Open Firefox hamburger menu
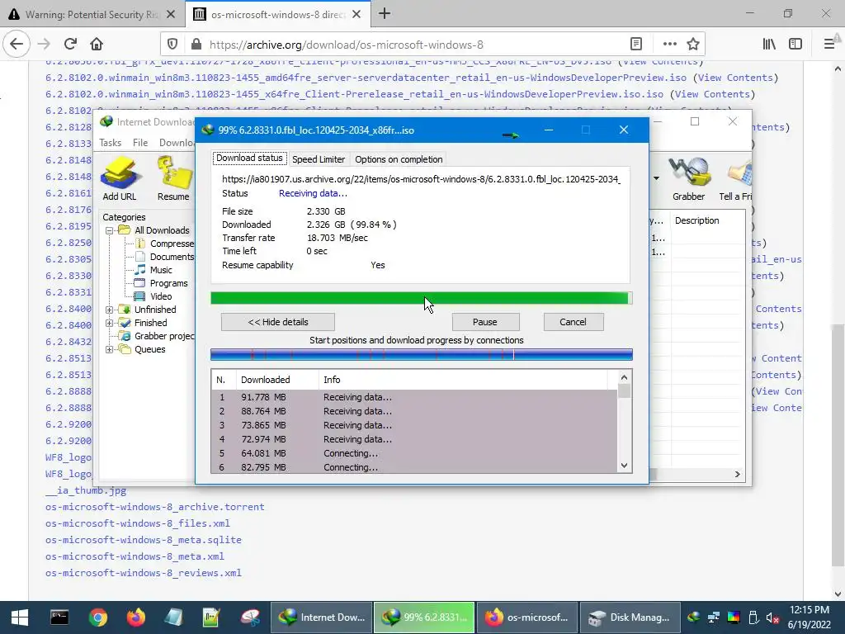The width and height of the screenshot is (845, 634). tap(829, 45)
